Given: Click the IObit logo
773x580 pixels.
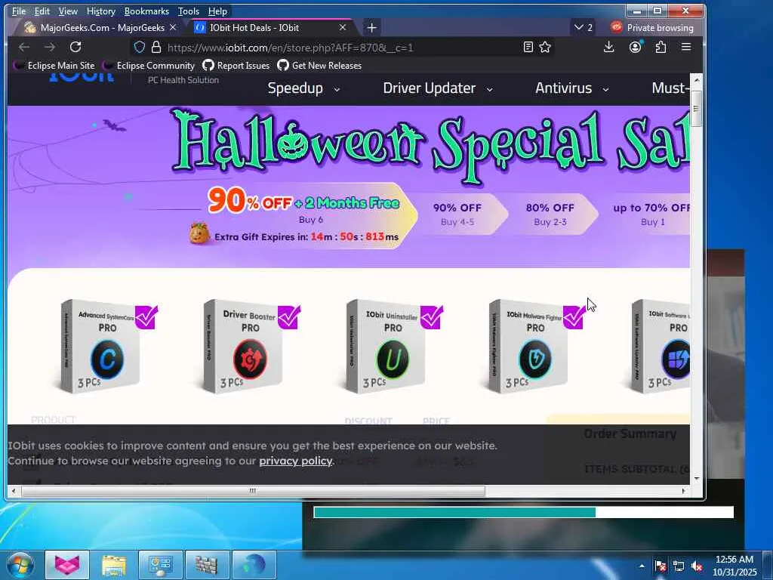Looking at the screenshot, I should click(82, 76).
